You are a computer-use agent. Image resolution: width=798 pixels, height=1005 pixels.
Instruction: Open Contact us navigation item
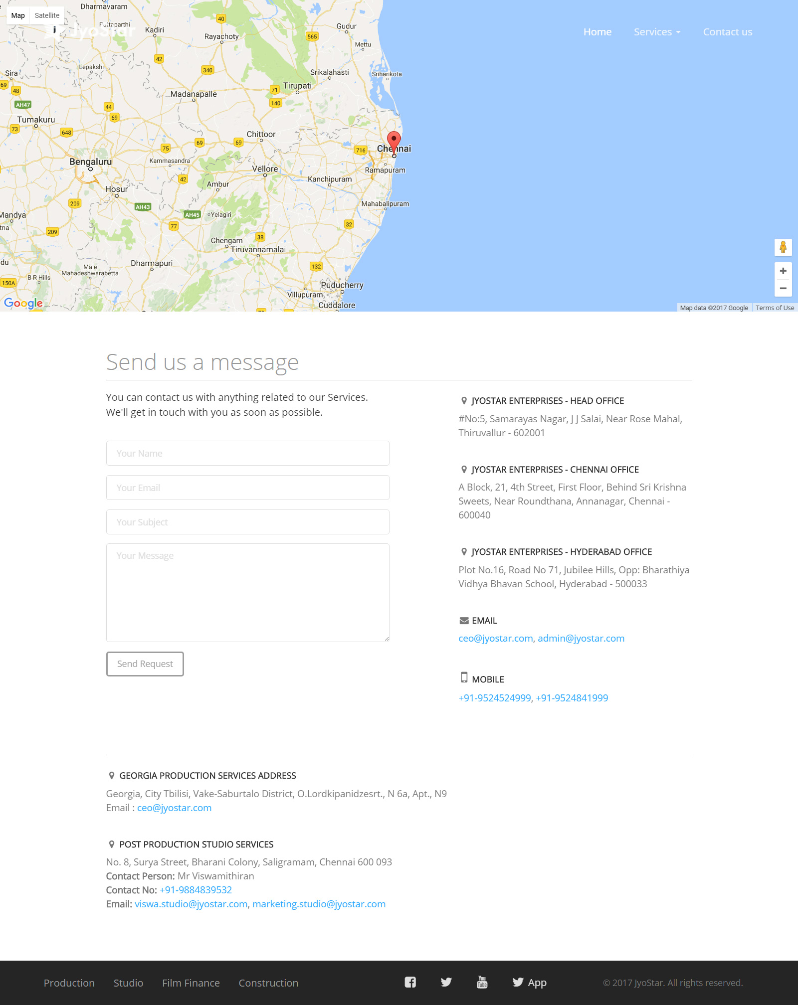(x=727, y=32)
